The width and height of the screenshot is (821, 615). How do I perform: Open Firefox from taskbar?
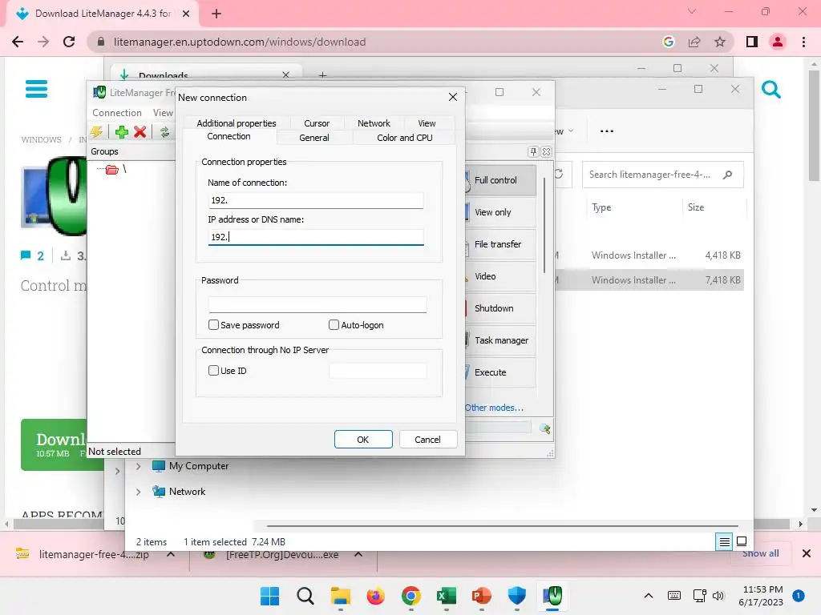click(x=375, y=596)
